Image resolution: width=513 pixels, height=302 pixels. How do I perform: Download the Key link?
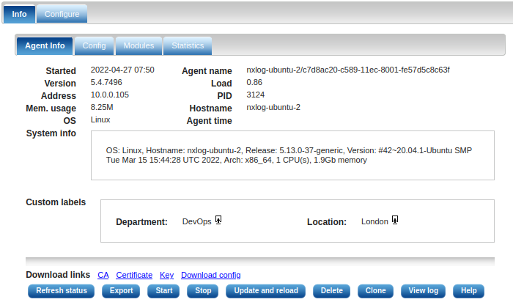tap(166, 275)
